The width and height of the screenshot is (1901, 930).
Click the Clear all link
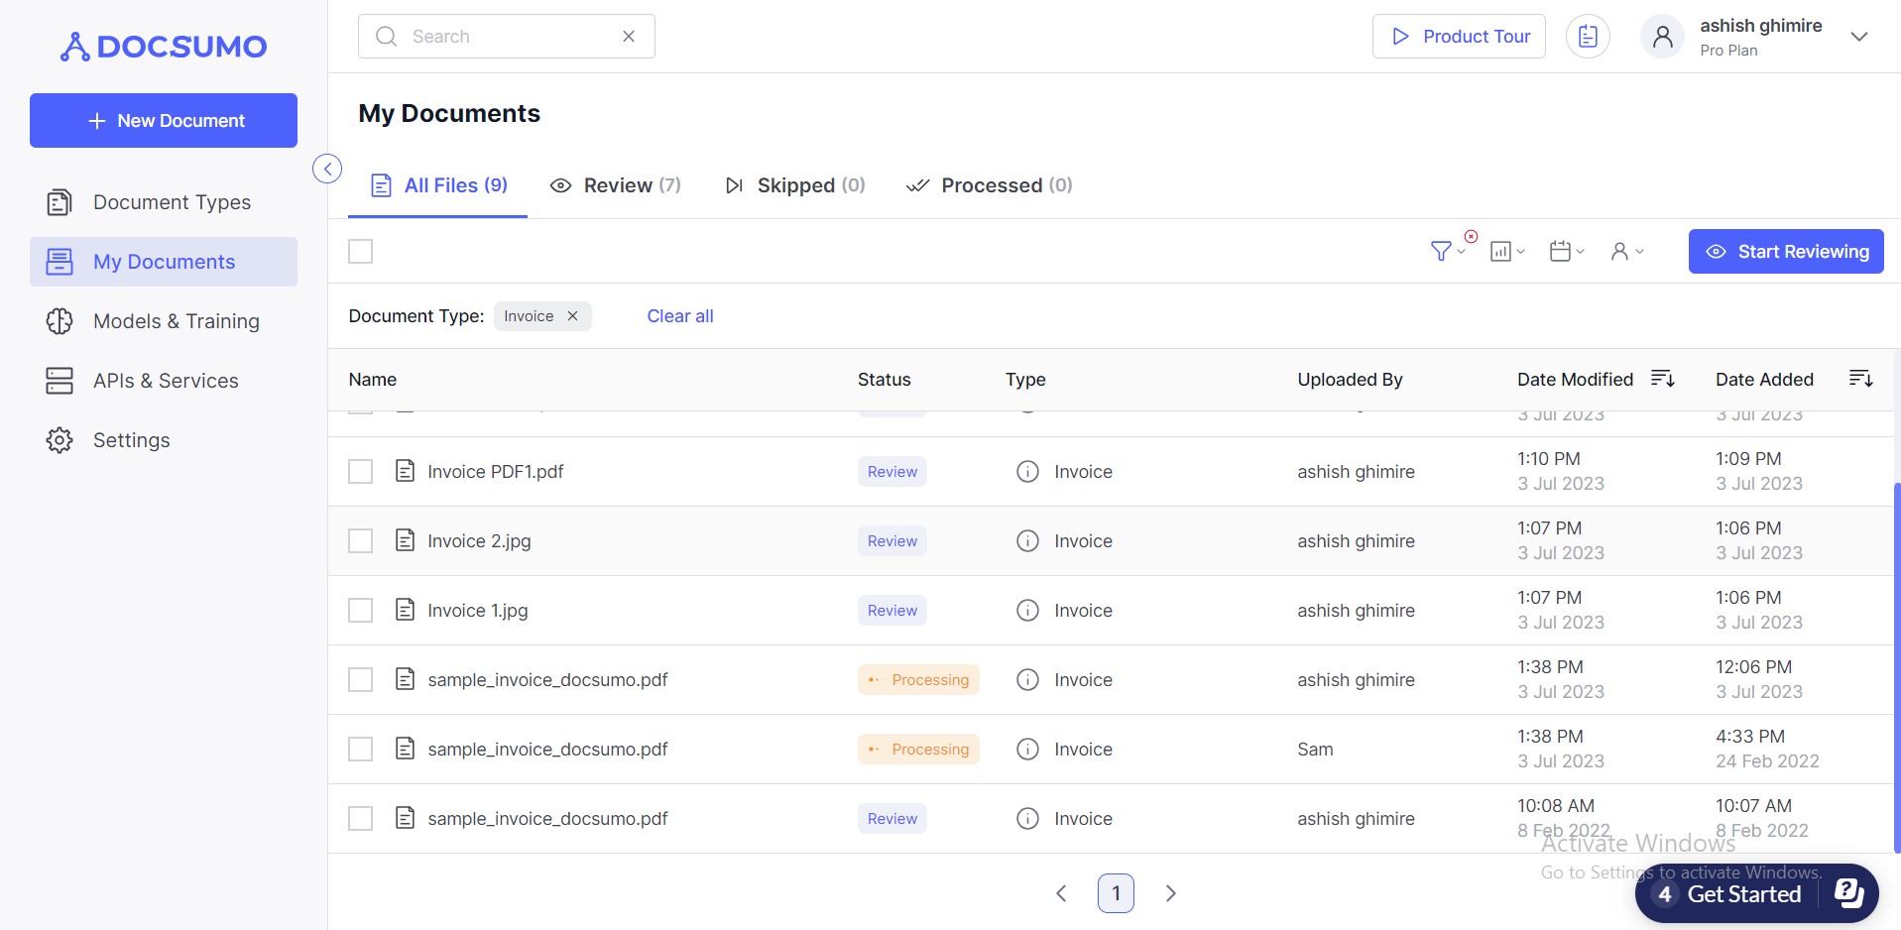point(680,316)
